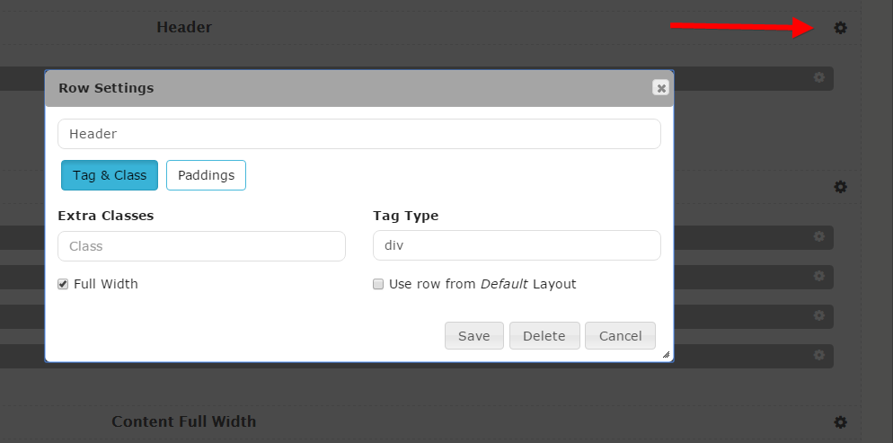
Task: Close Row Settings with the X button
Action: click(x=661, y=88)
